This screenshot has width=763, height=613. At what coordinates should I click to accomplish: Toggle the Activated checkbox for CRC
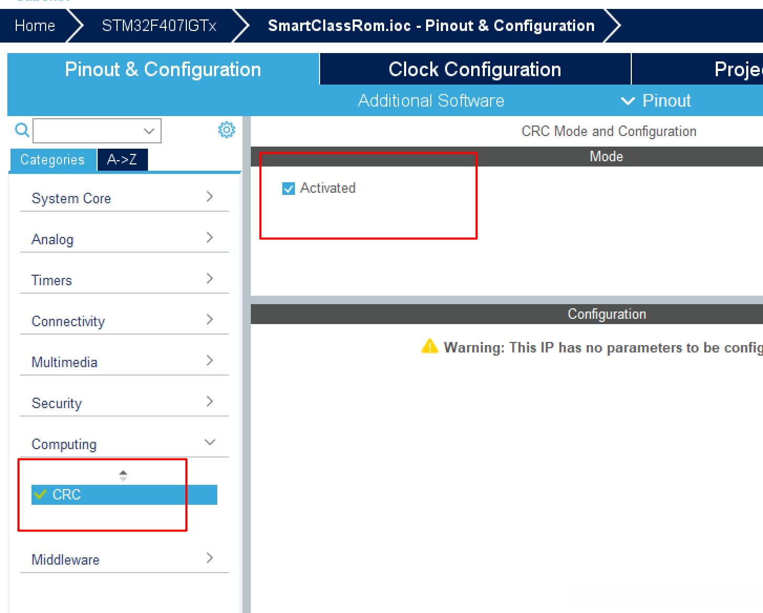click(289, 188)
